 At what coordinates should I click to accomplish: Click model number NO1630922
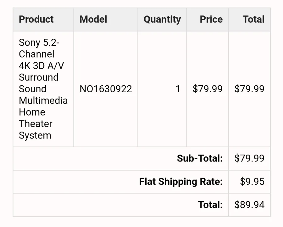(106, 89)
